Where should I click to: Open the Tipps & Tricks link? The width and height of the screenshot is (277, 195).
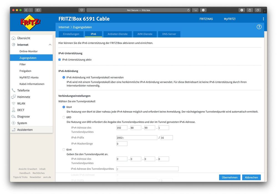click(20, 177)
